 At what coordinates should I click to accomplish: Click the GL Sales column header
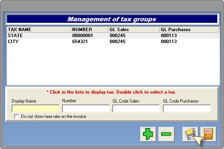pos(134,30)
